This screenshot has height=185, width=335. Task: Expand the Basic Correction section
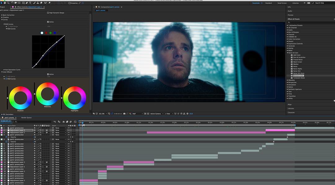(2, 15)
